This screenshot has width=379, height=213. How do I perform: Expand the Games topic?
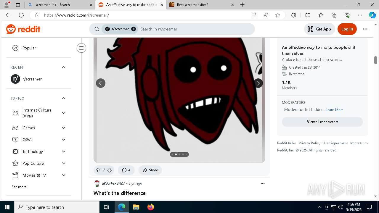[64, 128]
